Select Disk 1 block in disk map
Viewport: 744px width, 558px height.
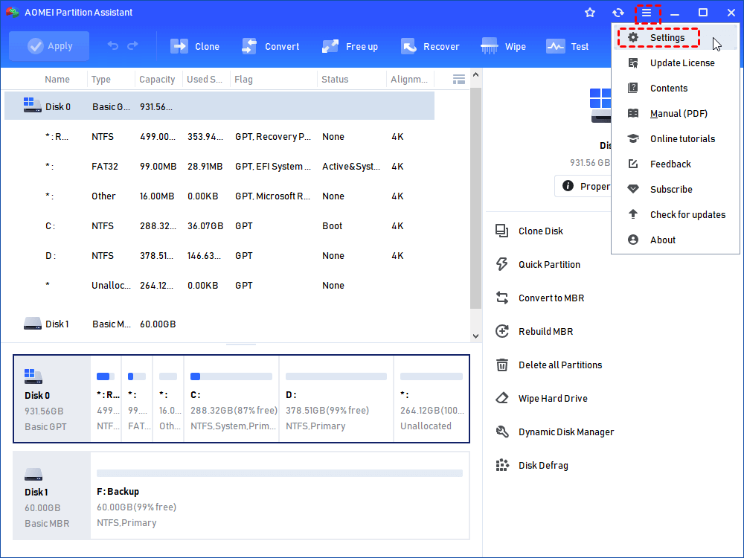pos(52,496)
